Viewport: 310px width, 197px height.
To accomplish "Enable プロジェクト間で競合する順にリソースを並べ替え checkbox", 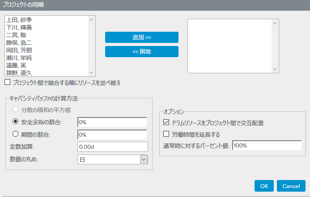I will (x=7, y=83).
